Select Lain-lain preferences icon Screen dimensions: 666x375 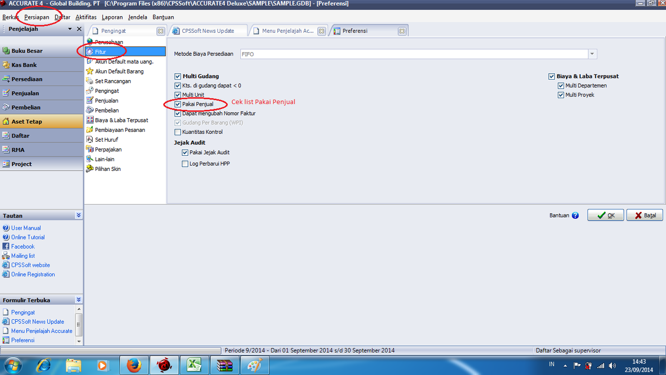pyautogui.click(x=90, y=159)
